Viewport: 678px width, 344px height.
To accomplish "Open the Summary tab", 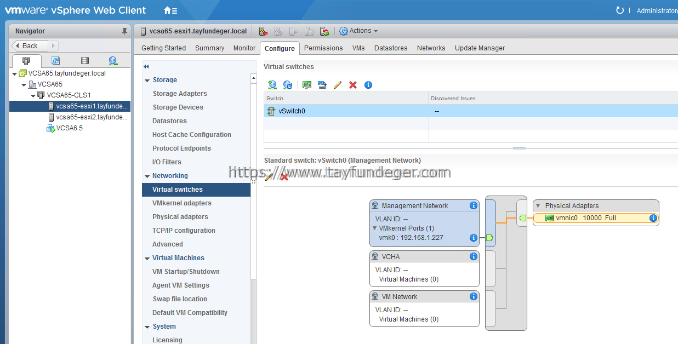I will [x=210, y=48].
